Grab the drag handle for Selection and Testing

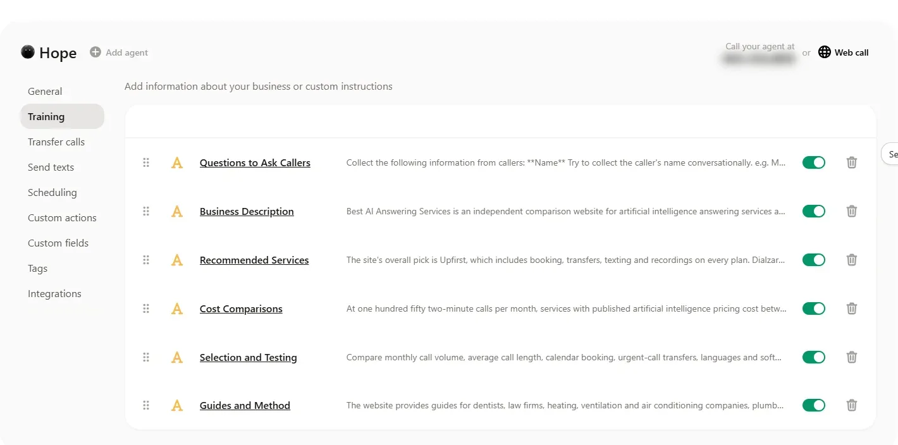[x=146, y=357]
